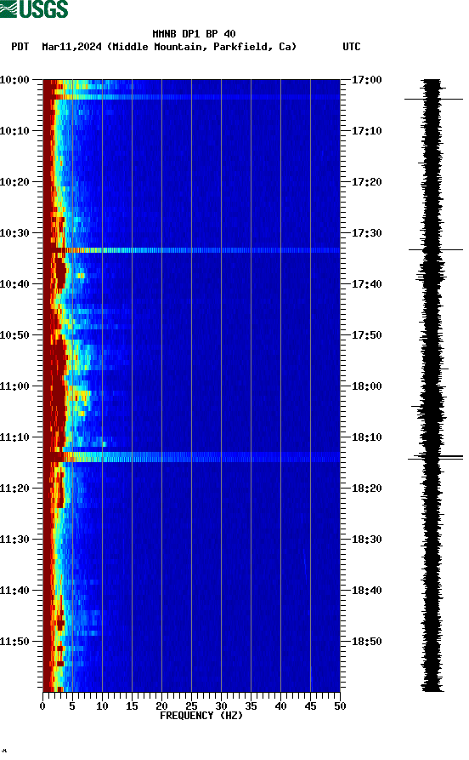The width and height of the screenshot is (469, 760).
Task: Click the USGS logo
Action: tap(34, 9)
